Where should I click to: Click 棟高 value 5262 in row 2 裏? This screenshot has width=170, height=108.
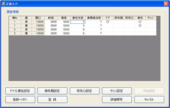coord(64,34)
